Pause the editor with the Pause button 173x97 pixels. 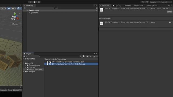click(35, 2)
